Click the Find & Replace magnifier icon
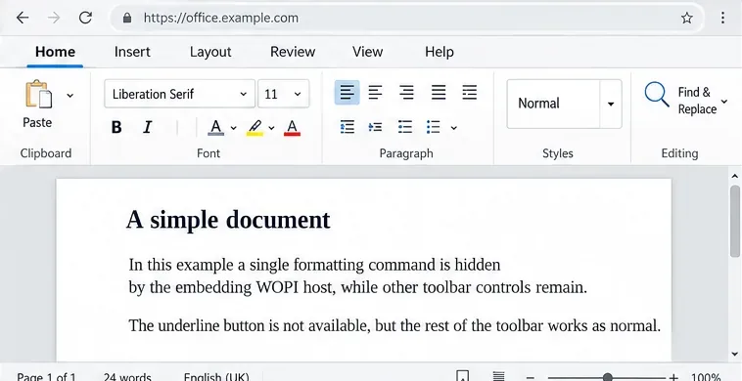This screenshot has height=381, width=742. pos(657,95)
